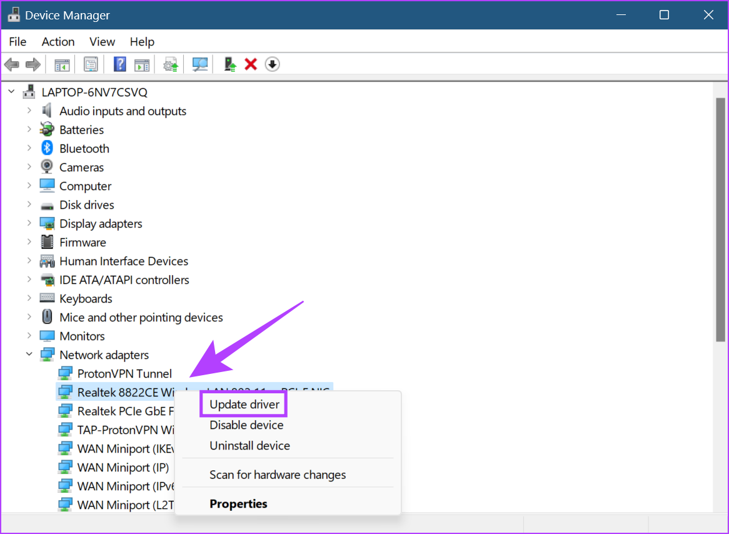Select ProtonVPN Tunnel adapter text

[x=124, y=373]
